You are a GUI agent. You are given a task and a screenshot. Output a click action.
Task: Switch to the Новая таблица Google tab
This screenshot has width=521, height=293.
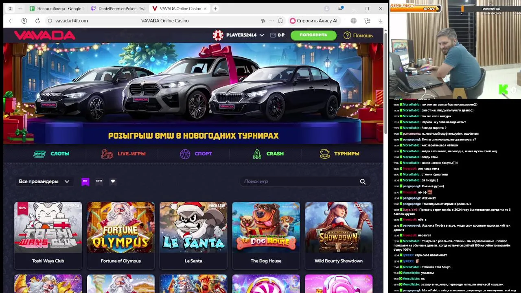pos(57,9)
